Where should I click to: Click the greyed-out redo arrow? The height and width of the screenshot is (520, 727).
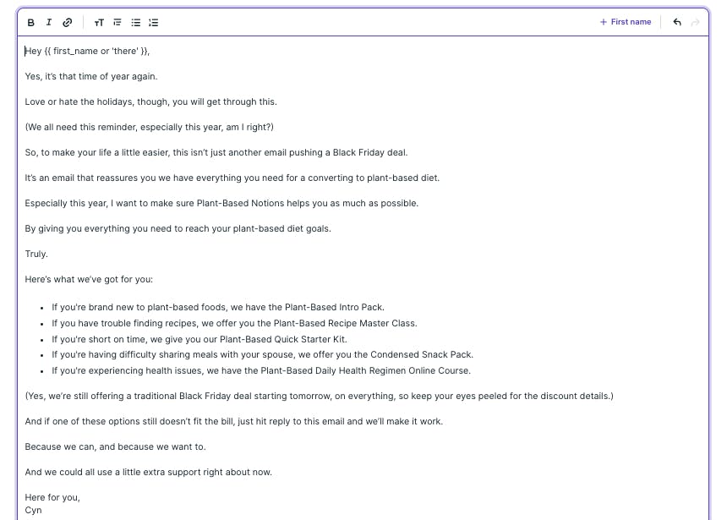tap(695, 22)
